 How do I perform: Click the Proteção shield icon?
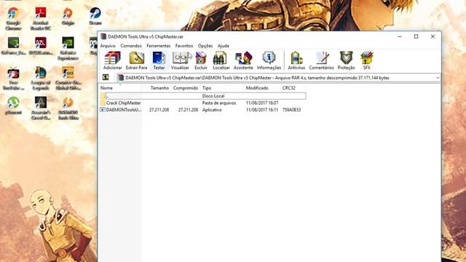(347, 60)
